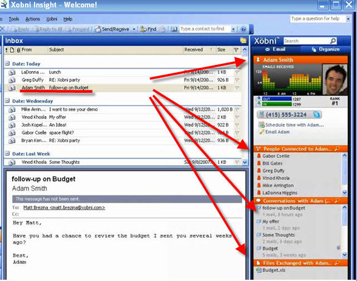Image resolution: width=357 pixels, height=281 pixels.
Task: Click the Send/Receive button
Action: [x=112, y=29]
